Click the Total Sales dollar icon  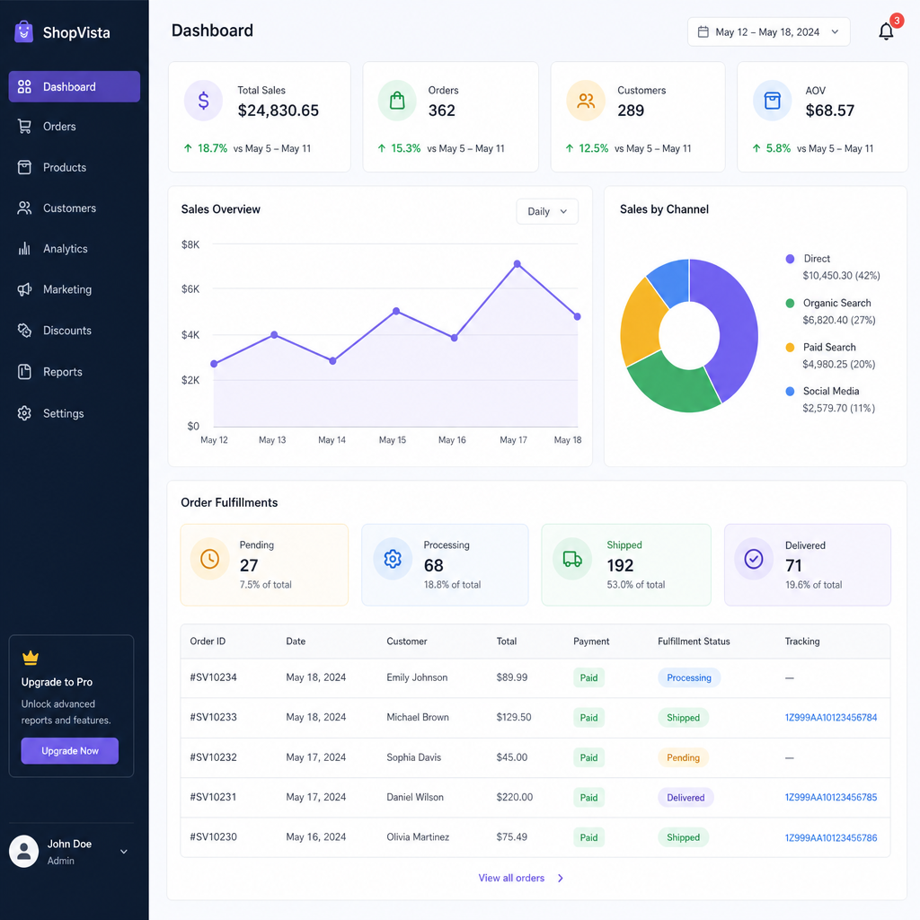(x=203, y=101)
